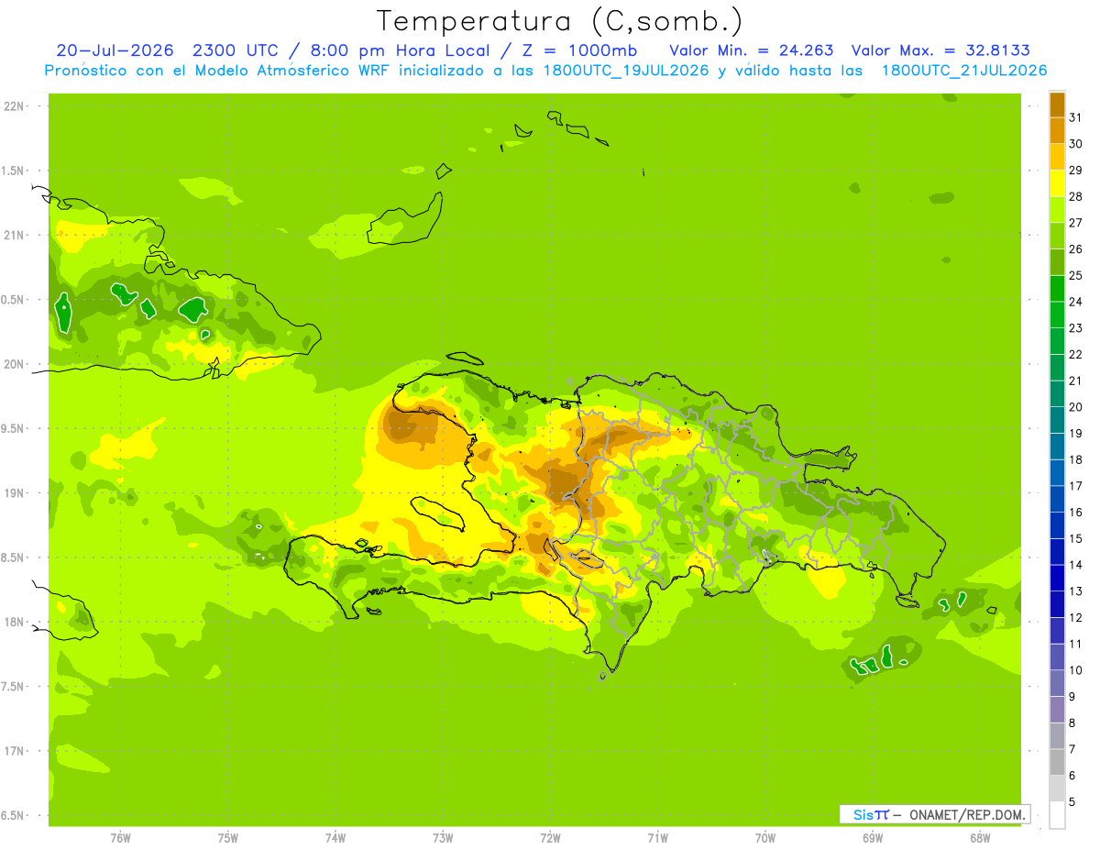This screenshot has height=850, width=1100.
Task: Click the colorbar tick label "23"
Action: (x=1076, y=328)
